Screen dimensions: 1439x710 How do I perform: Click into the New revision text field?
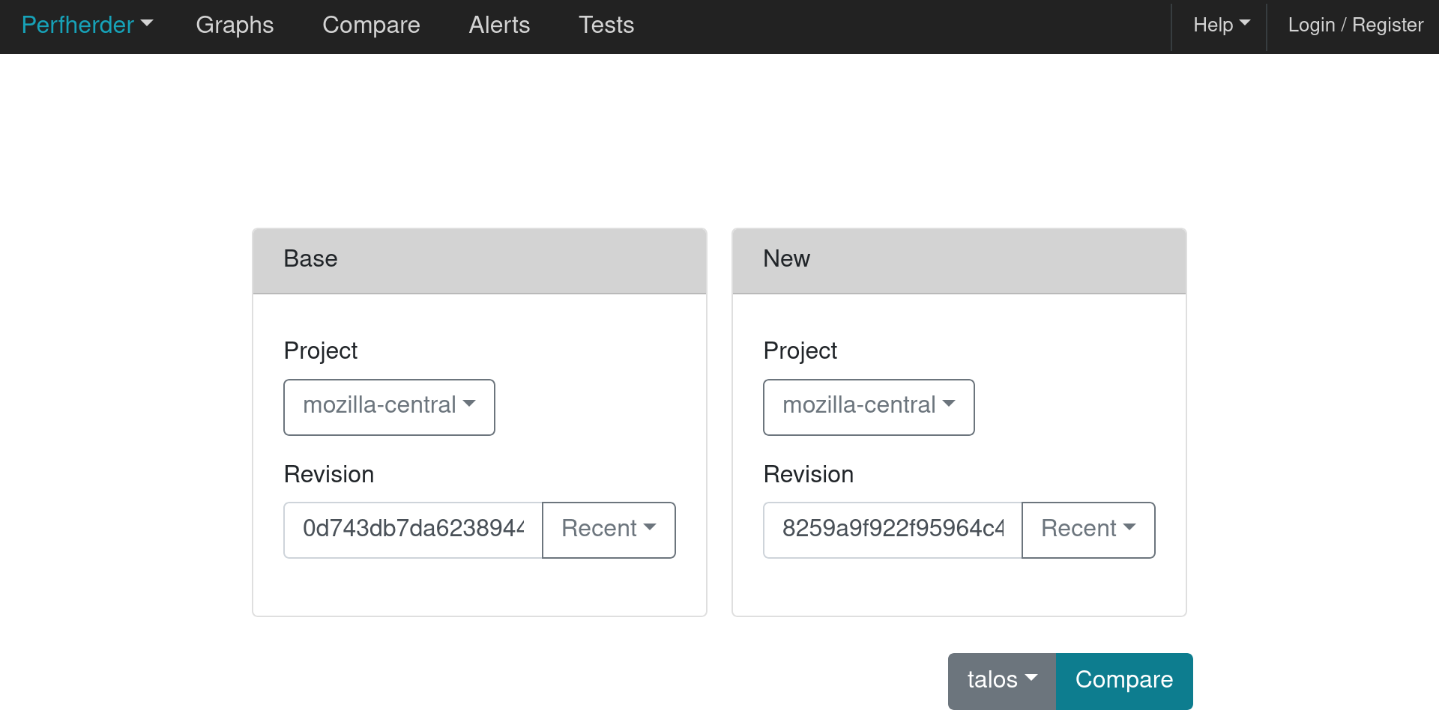tap(893, 530)
